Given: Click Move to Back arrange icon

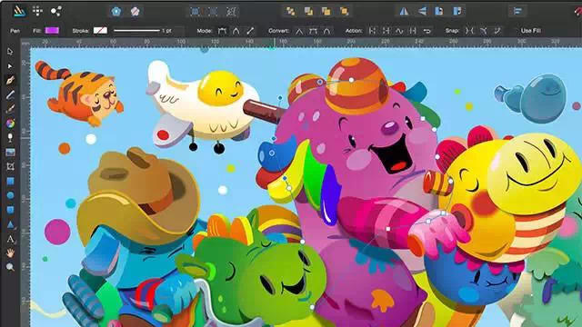Looking at the screenshot, I should 291,12.
